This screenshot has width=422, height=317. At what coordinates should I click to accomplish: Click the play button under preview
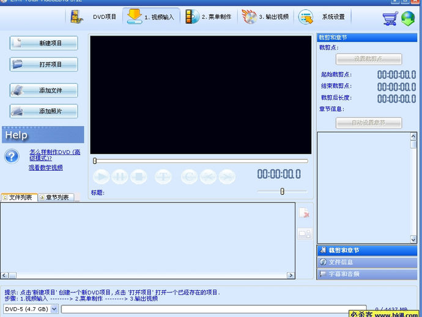pyautogui.click(x=101, y=177)
